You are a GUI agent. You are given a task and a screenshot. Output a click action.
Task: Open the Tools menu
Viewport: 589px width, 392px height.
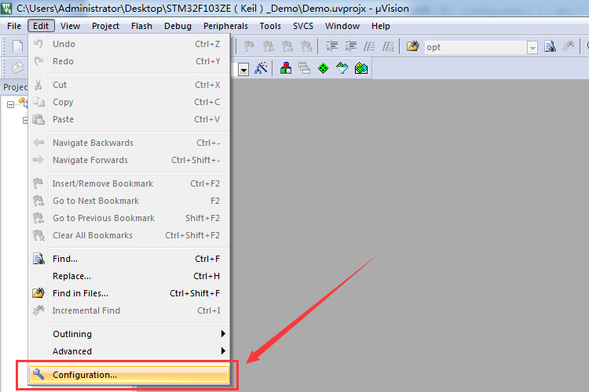coord(270,26)
